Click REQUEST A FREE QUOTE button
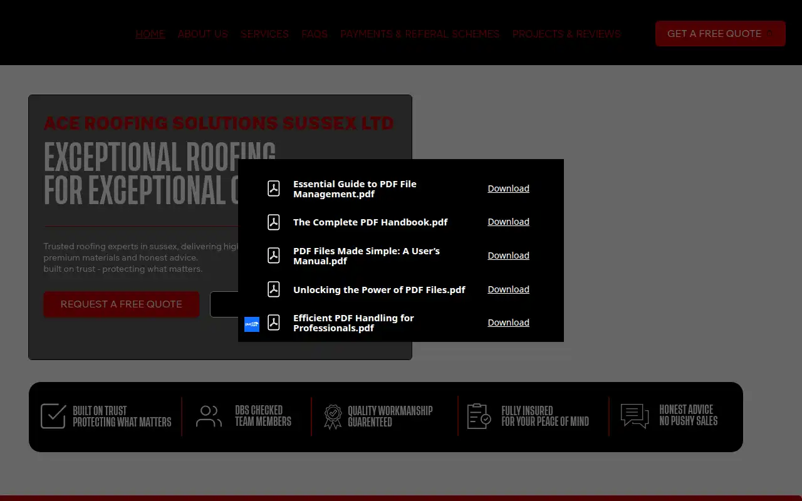 [122, 304]
